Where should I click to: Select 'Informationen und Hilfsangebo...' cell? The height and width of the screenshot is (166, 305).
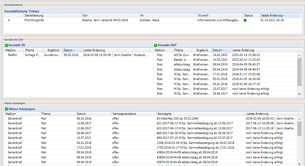click(219, 20)
